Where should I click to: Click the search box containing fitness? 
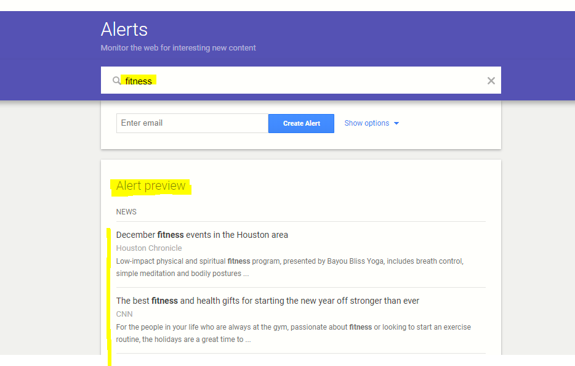[x=308, y=81]
